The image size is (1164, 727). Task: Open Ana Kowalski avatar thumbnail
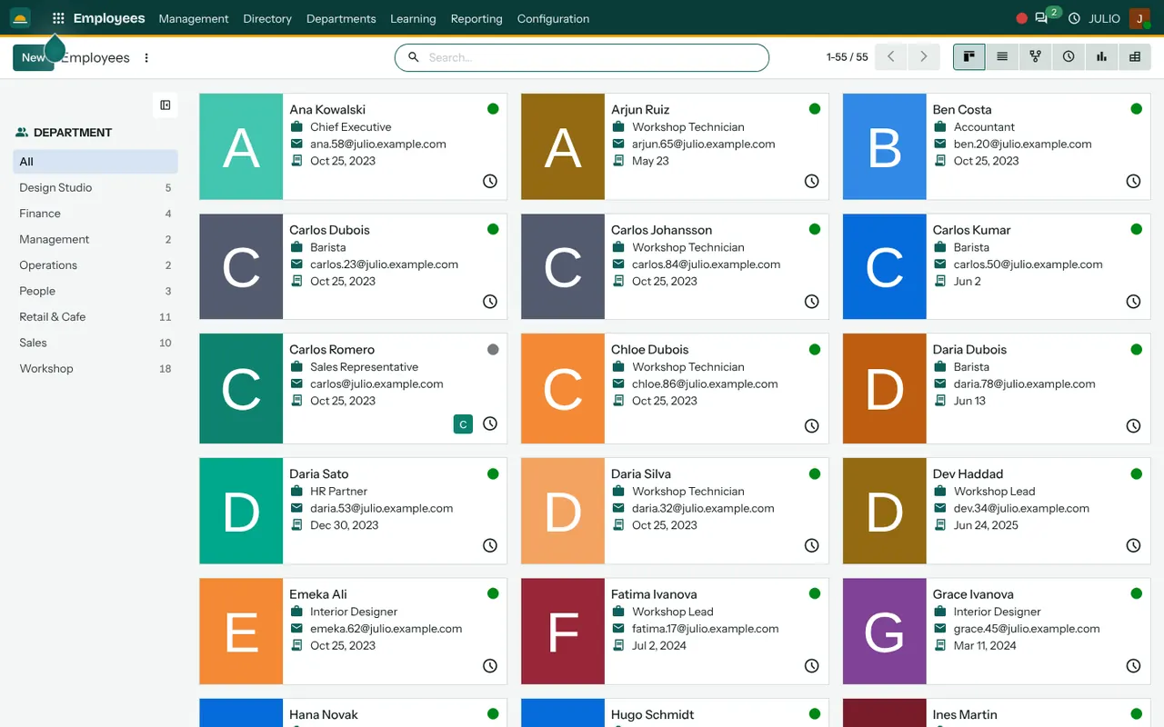coord(241,146)
